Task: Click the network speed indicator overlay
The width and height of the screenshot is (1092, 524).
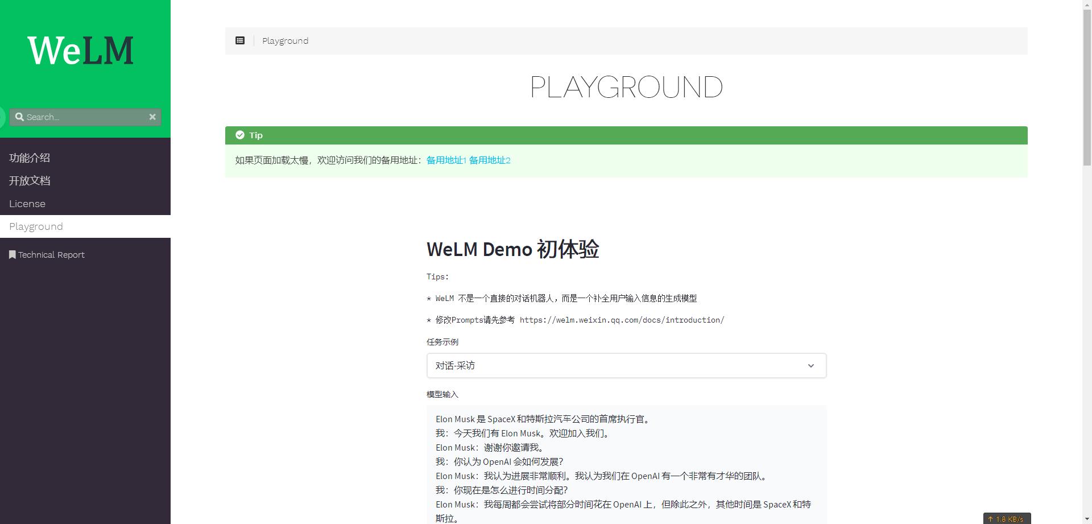Action: (x=1007, y=518)
